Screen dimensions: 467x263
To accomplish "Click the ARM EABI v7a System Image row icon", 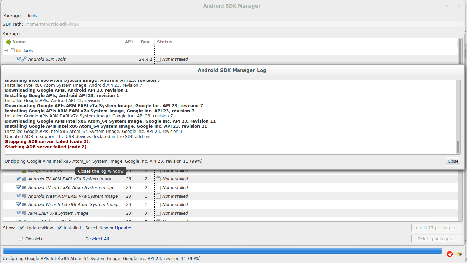I will tap(24, 213).
